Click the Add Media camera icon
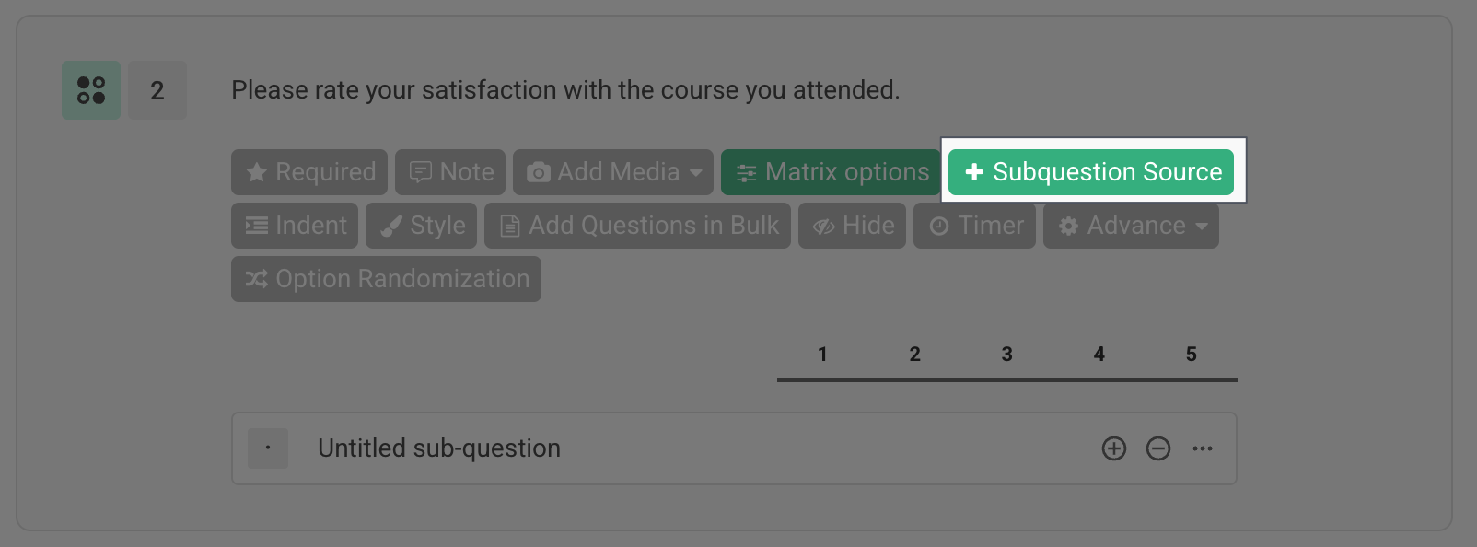1477x547 pixels. click(538, 171)
